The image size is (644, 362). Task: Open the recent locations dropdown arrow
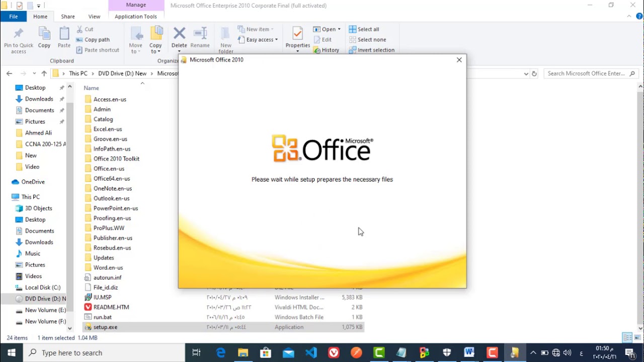34,73
